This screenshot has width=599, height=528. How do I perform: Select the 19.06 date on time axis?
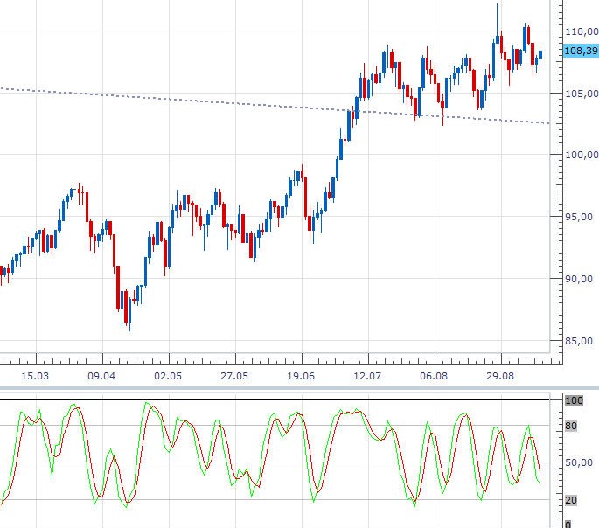click(x=301, y=375)
